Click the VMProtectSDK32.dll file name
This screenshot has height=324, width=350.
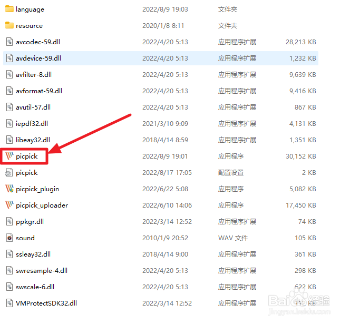coord(46,303)
